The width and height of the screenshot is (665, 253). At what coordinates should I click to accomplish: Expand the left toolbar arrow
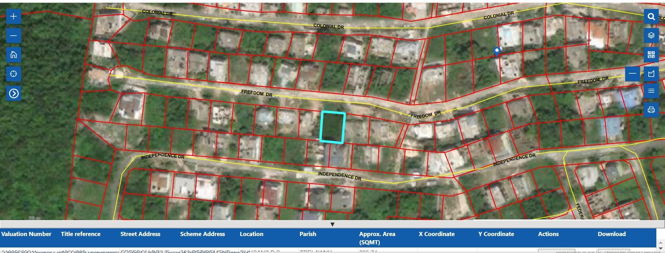tap(14, 93)
